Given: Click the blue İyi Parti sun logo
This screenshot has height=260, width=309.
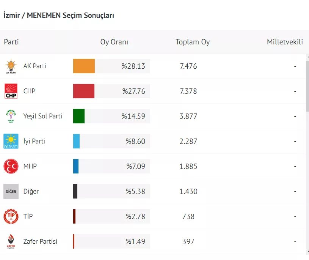Looking at the screenshot, I should click(x=11, y=141).
